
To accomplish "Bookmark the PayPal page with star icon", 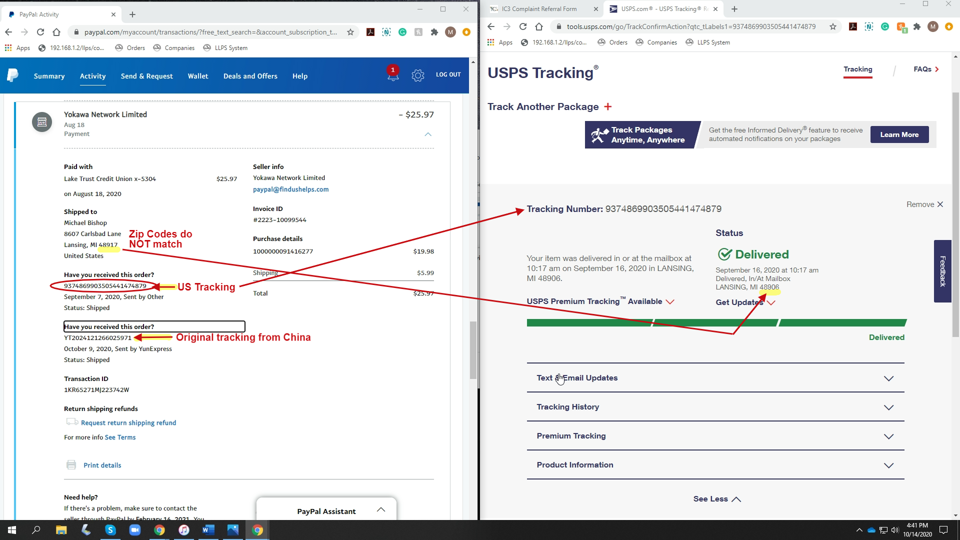I will tap(350, 32).
